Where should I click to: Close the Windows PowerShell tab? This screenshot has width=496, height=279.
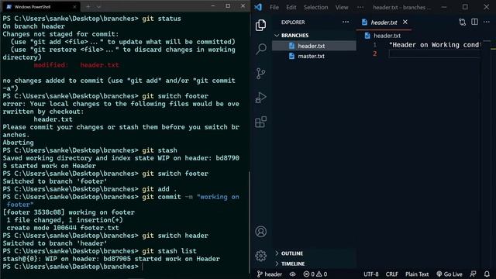coord(74,7)
